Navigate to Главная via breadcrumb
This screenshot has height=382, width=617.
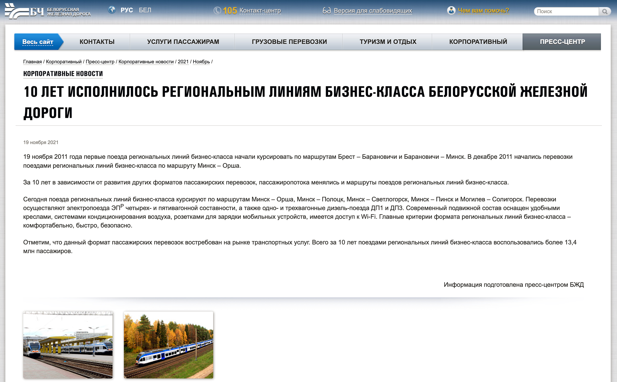click(x=32, y=62)
